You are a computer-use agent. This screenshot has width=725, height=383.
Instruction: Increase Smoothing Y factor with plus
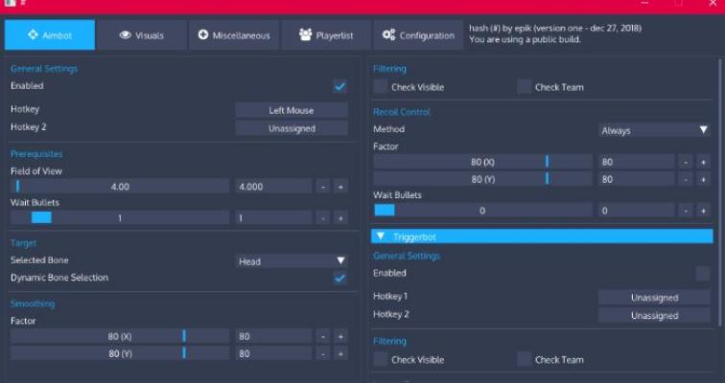coord(340,353)
